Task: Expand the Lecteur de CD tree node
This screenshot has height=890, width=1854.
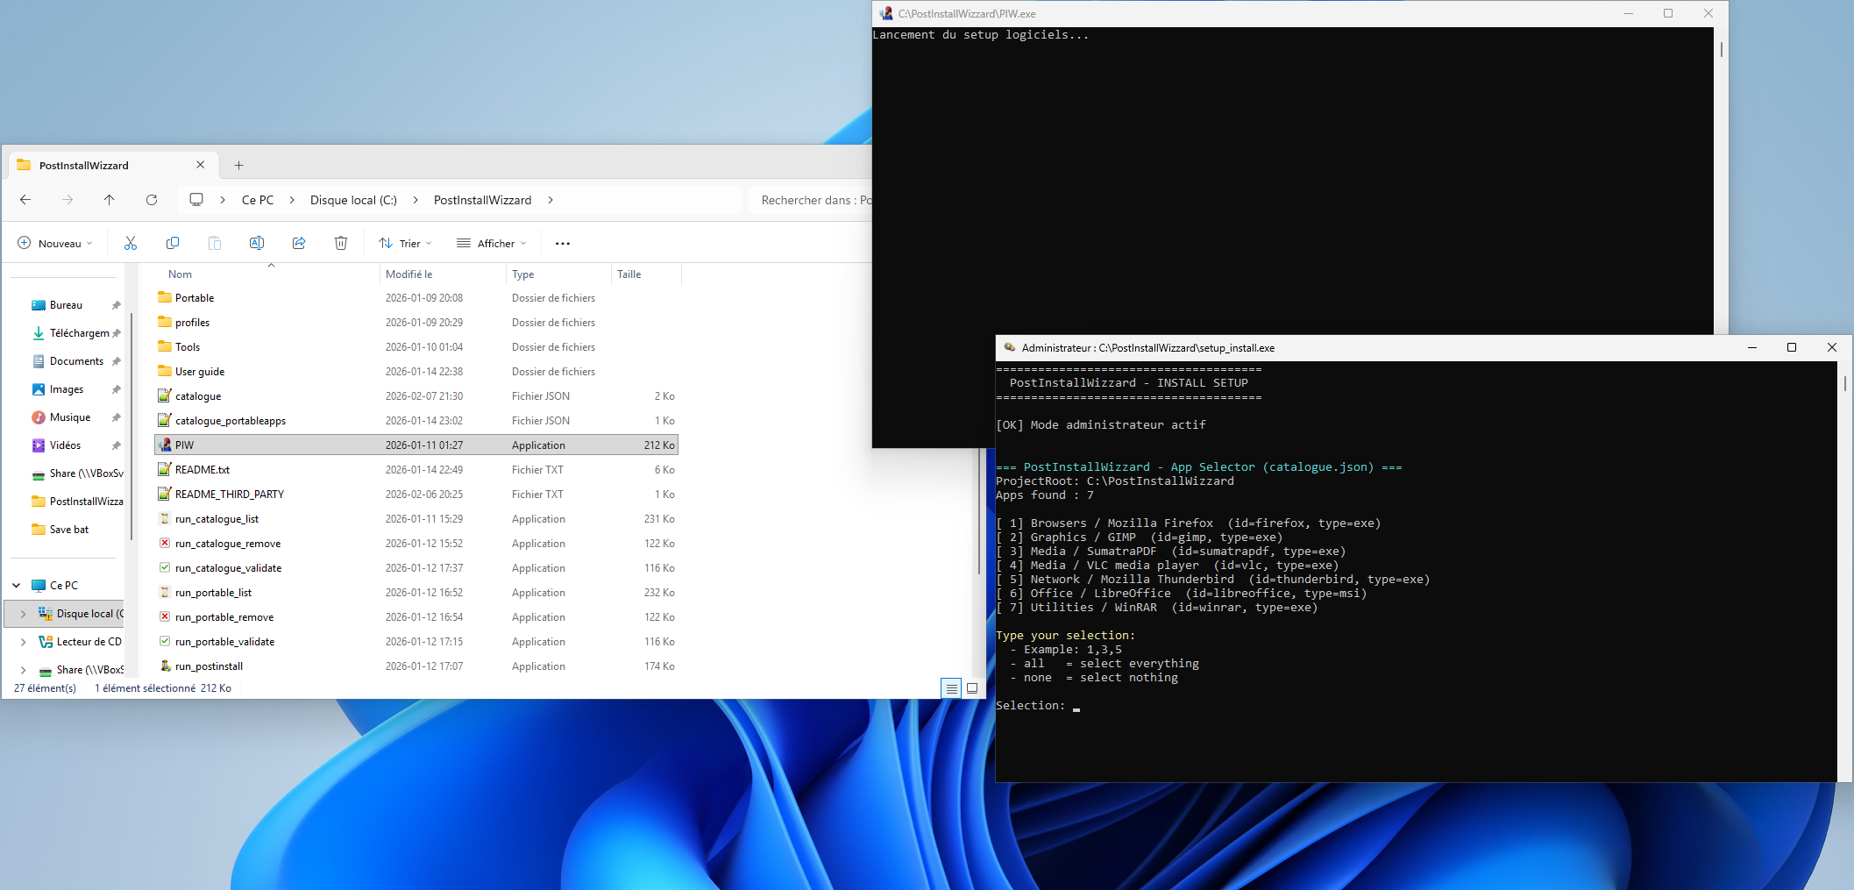Action: click(x=23, y=642)
